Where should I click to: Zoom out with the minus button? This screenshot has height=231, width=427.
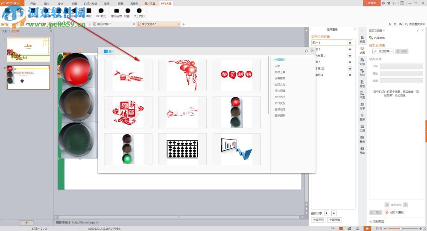point(385,228)
